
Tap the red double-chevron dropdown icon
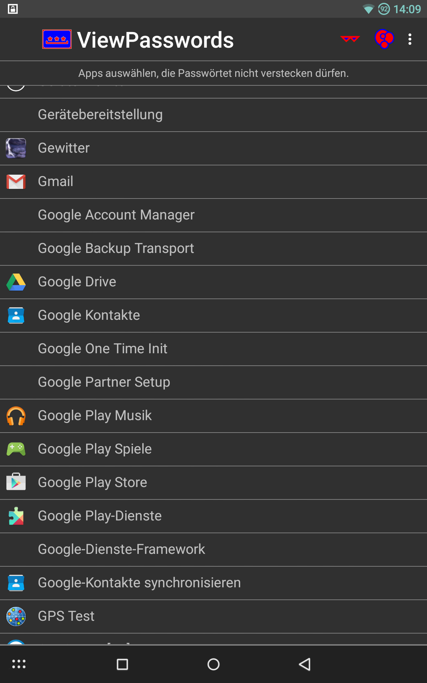click(x=350, y=39)
